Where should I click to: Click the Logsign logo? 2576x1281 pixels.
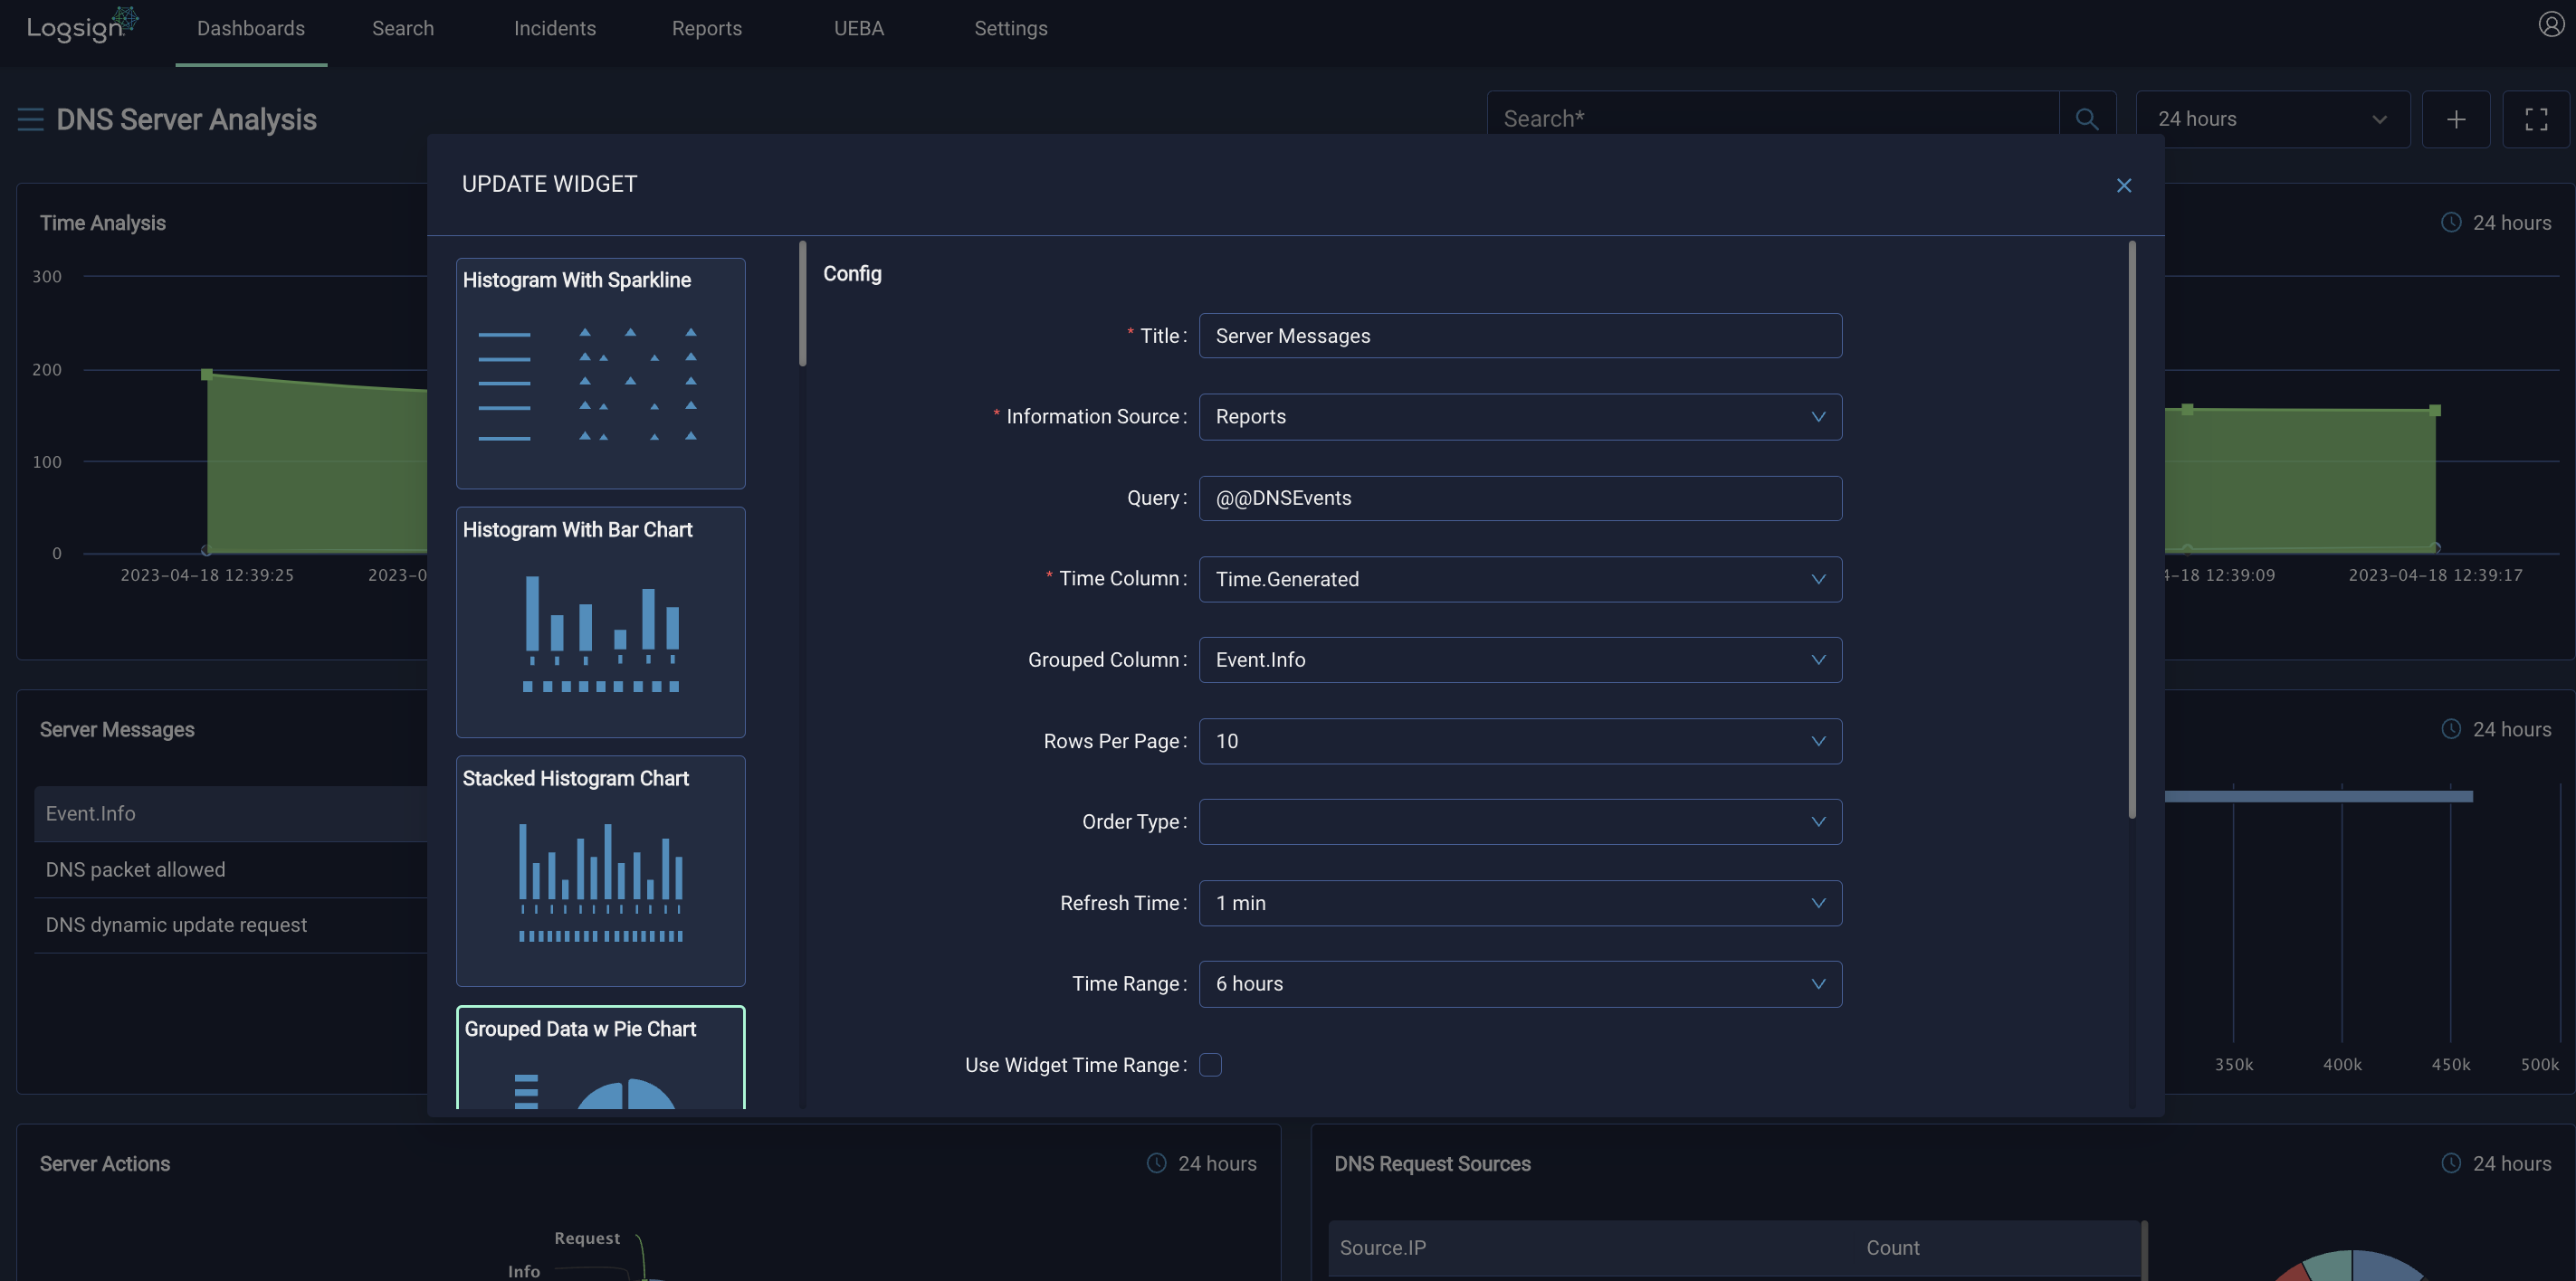(x=82, y=26)
